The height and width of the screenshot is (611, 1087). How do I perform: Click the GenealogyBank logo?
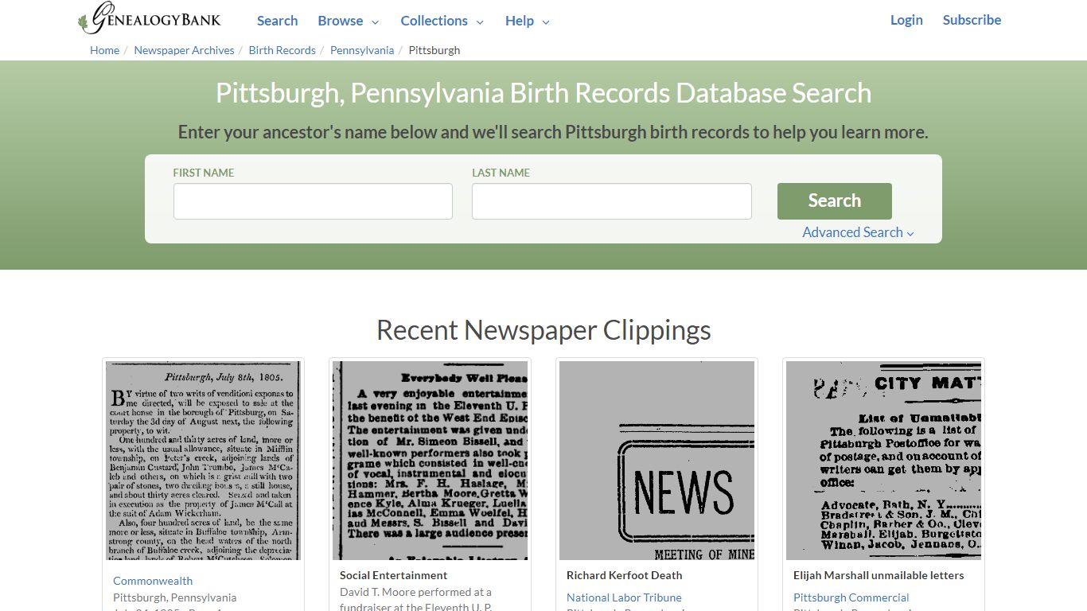[x=150, y=18]
